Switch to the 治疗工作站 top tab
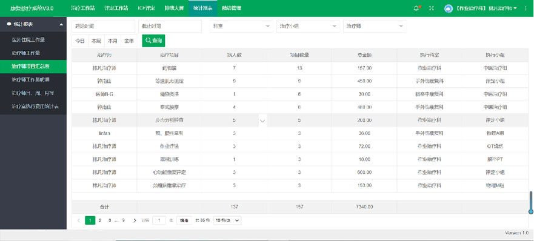 [83, 8]
